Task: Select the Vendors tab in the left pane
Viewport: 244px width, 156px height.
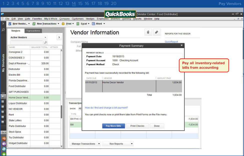Action: (x=16, y=31)
